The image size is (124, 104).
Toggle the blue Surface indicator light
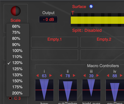(x=91, y=6)
